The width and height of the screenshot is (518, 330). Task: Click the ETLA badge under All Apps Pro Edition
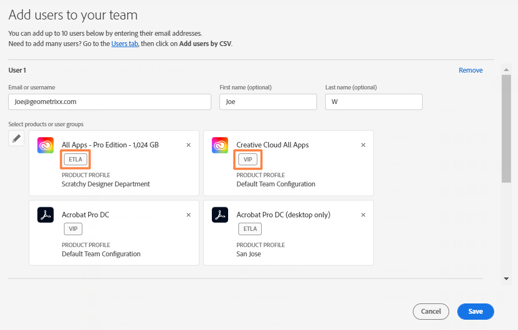(x=75, y=159)
